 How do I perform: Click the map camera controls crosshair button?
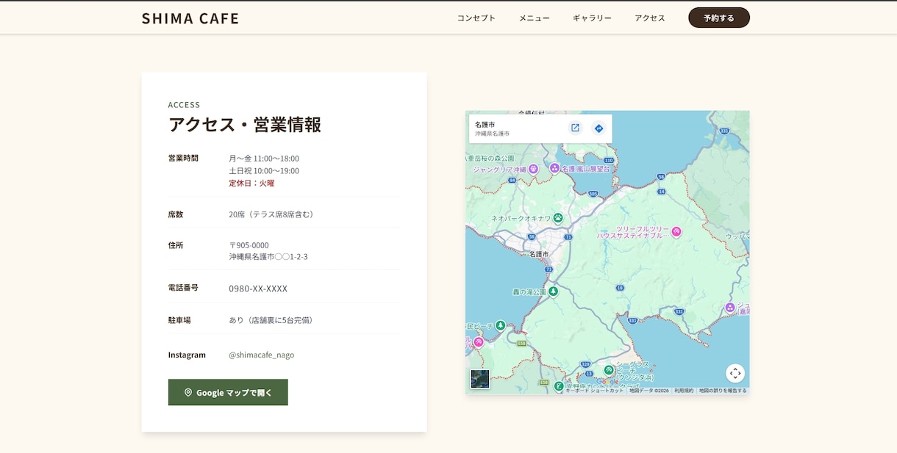coord(735,373)
